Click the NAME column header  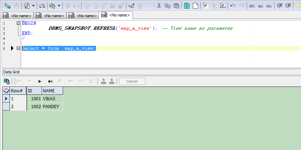click(x=52, y=91)
